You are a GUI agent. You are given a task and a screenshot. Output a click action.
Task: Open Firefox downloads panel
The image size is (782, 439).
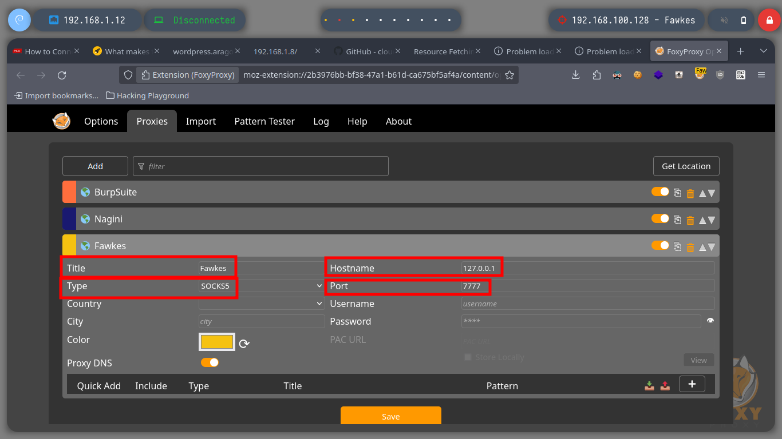(x=576, y=75)
